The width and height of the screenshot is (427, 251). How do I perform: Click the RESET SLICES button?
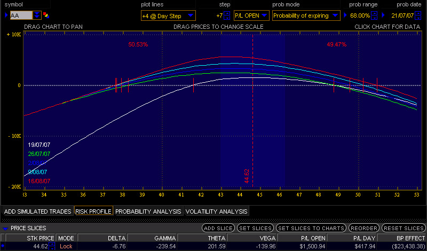pyautogui.click(x=404, y=228)
